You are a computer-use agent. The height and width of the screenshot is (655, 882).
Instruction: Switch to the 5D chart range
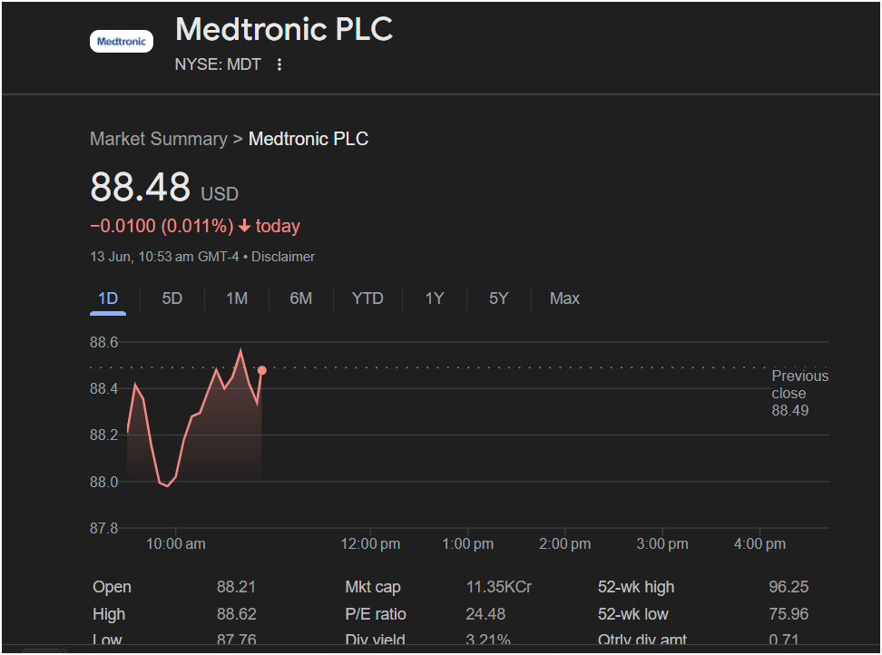(171, 298)
